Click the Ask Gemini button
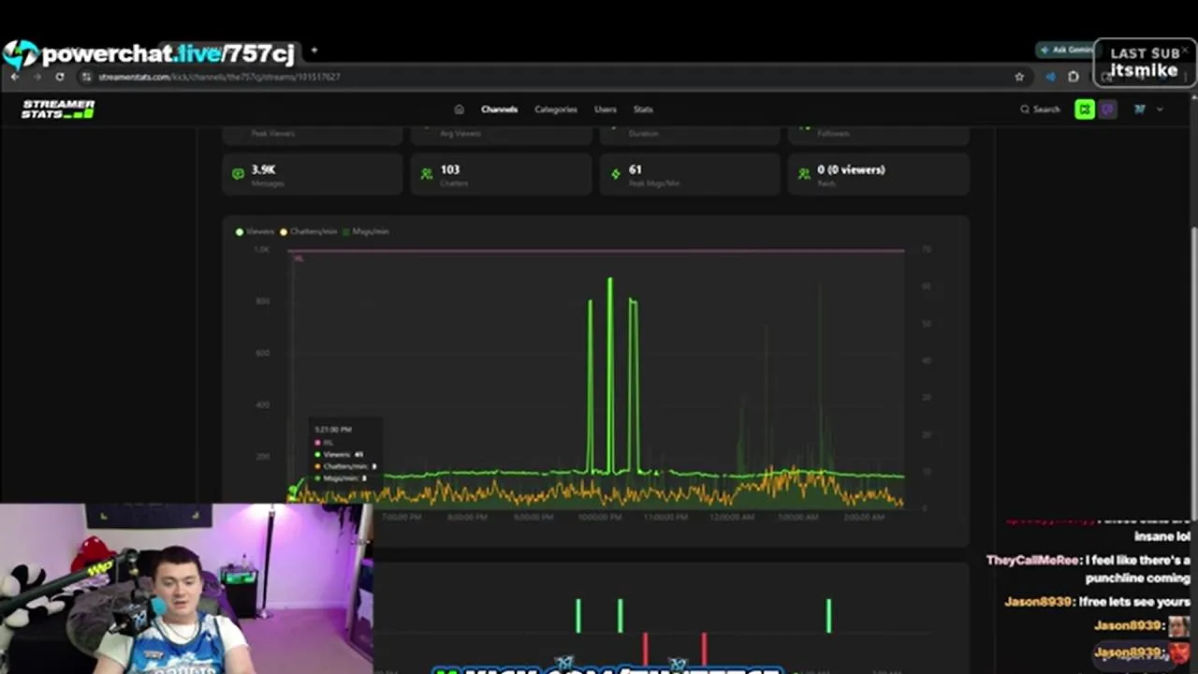This screenshot has height=674, width=1198. [1065, 50]
